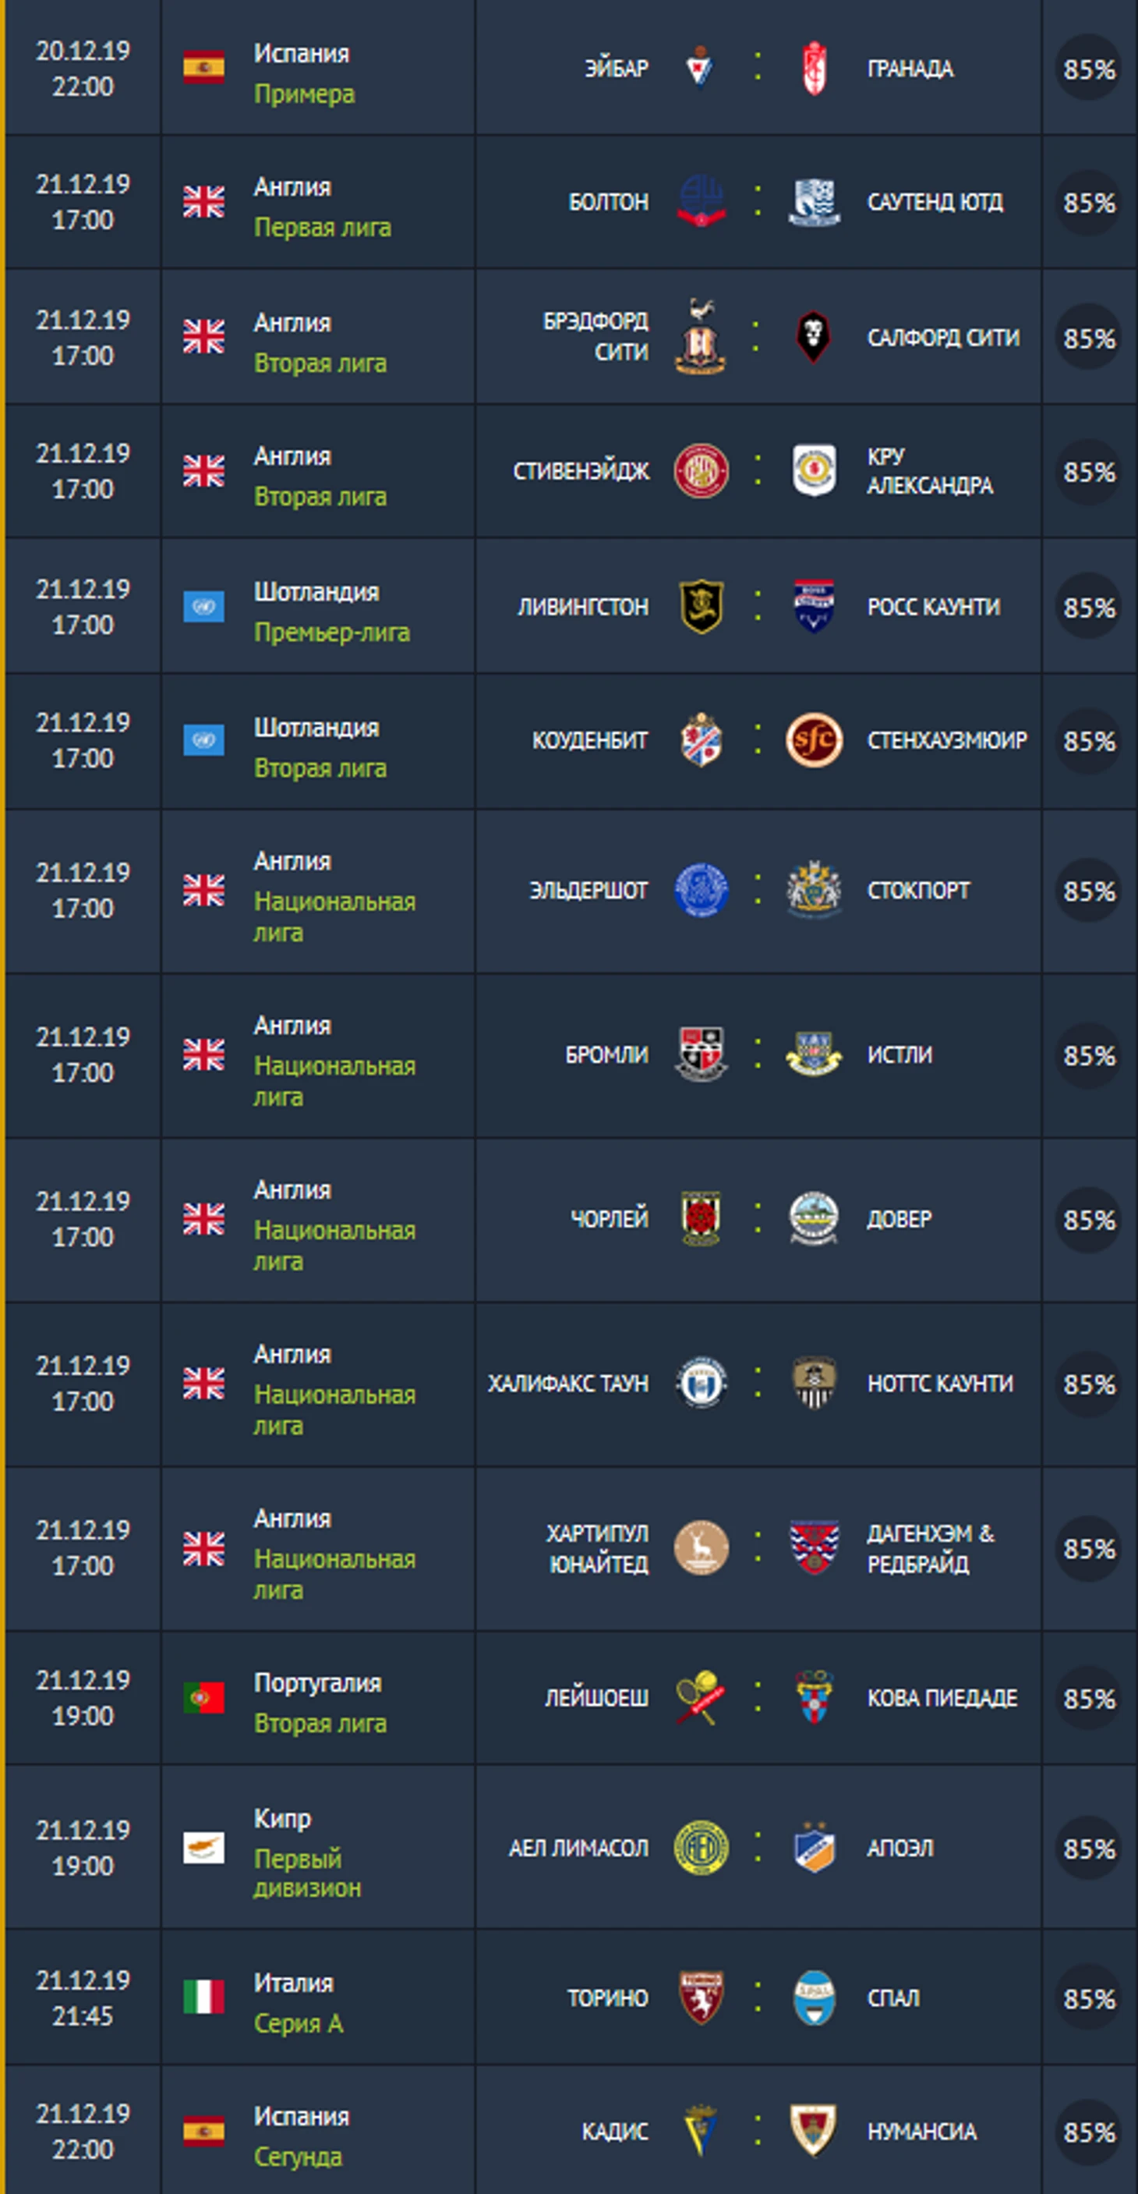Click the Granada club crest icon
1138x2194 pixels.
pos(814,68)
